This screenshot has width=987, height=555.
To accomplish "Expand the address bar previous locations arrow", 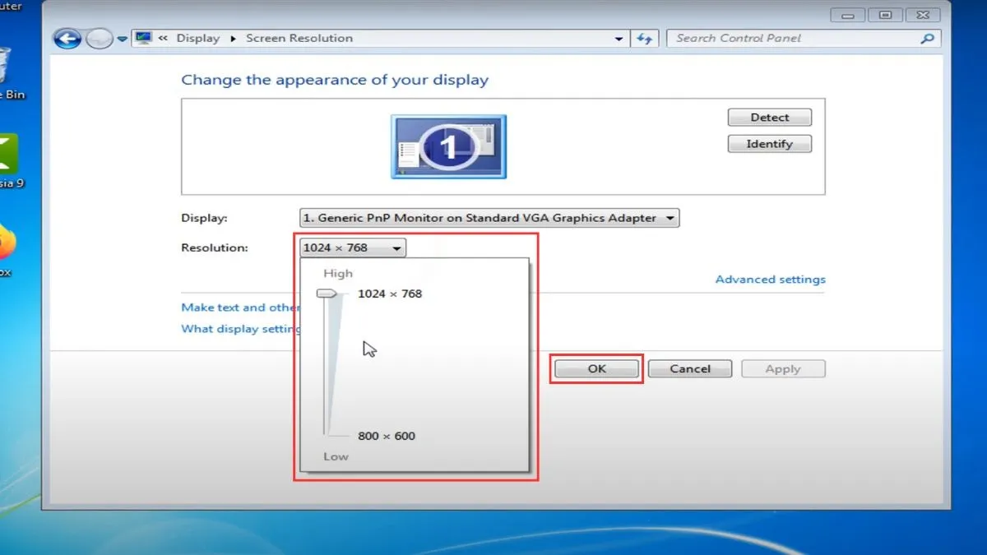I will click(619, 39).
